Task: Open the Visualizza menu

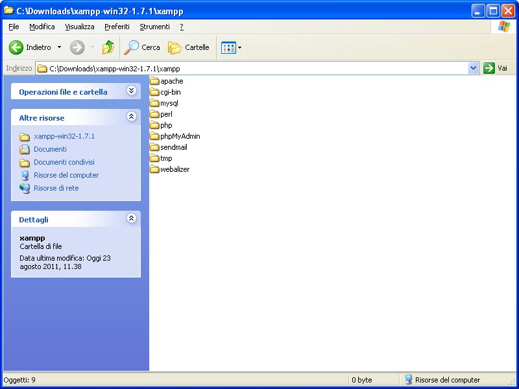Action: point(79,27)
